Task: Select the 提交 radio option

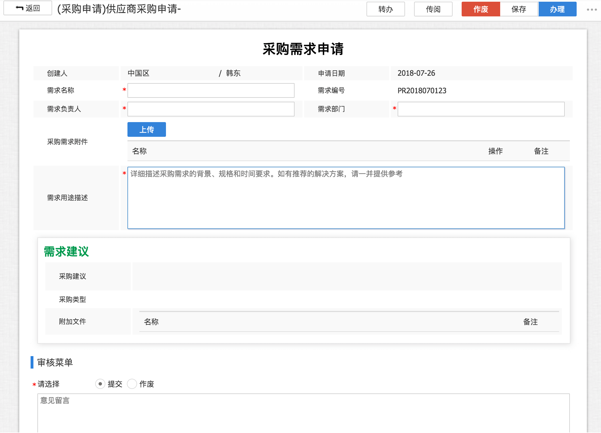Action: coord(100,384)
